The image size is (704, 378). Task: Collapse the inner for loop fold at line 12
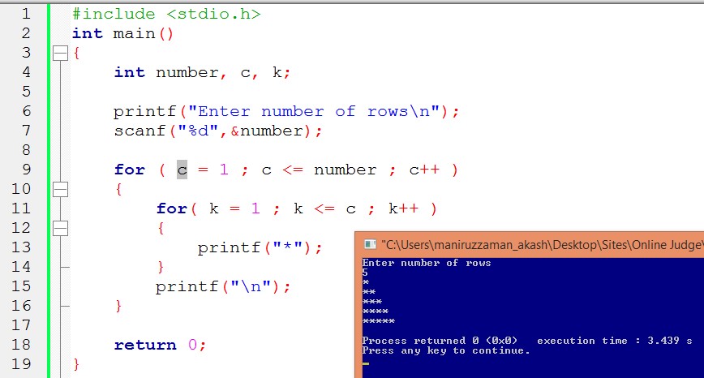pos(60,229)
